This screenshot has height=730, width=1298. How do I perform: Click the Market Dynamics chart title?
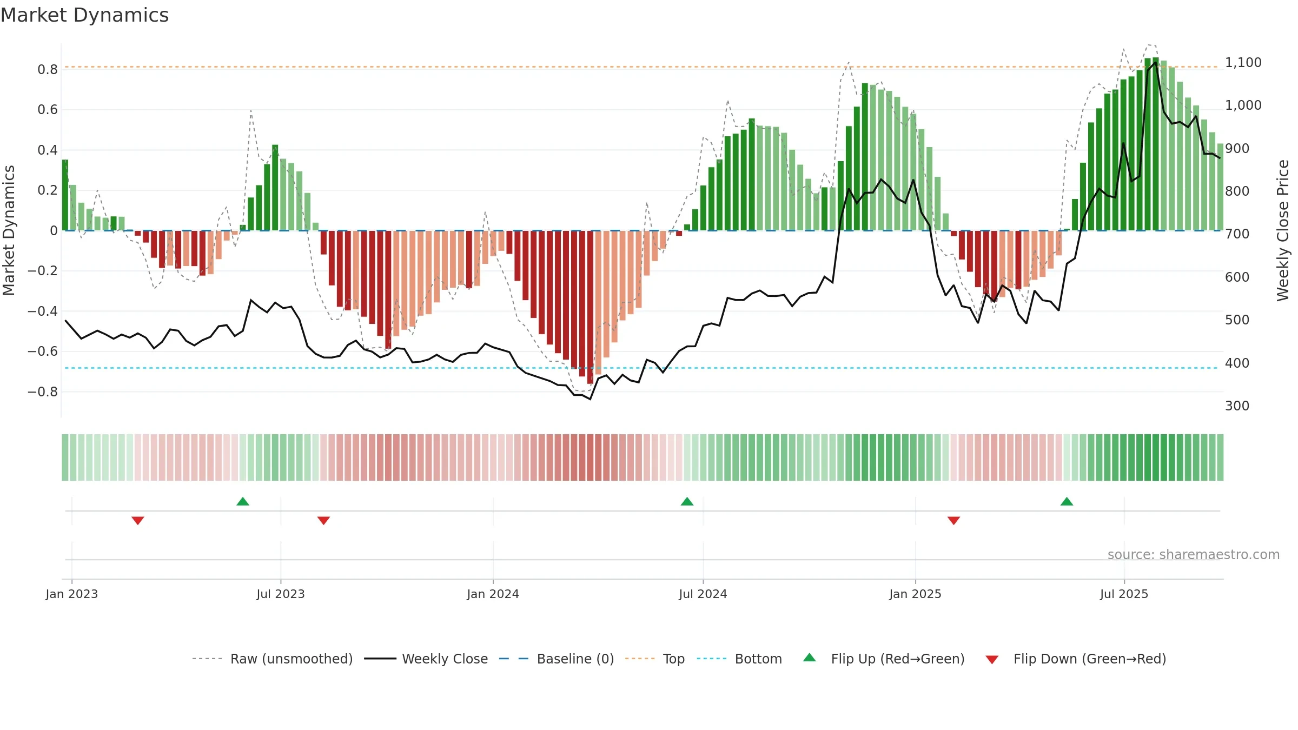[x=84, y=15]
